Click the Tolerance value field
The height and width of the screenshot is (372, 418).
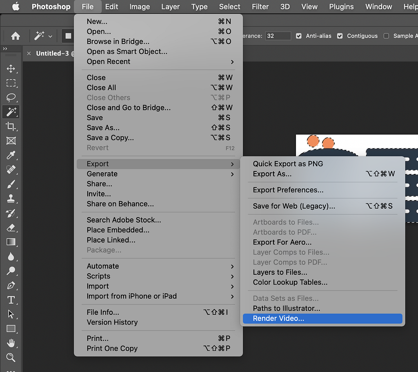278,36
